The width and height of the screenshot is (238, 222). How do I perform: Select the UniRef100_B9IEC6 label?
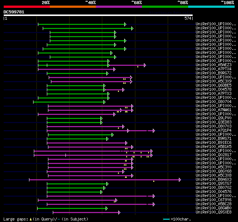click(213, 143)
